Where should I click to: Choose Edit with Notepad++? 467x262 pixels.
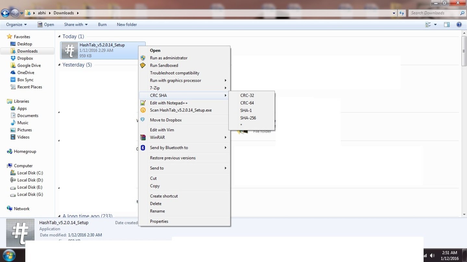(184, 103)
